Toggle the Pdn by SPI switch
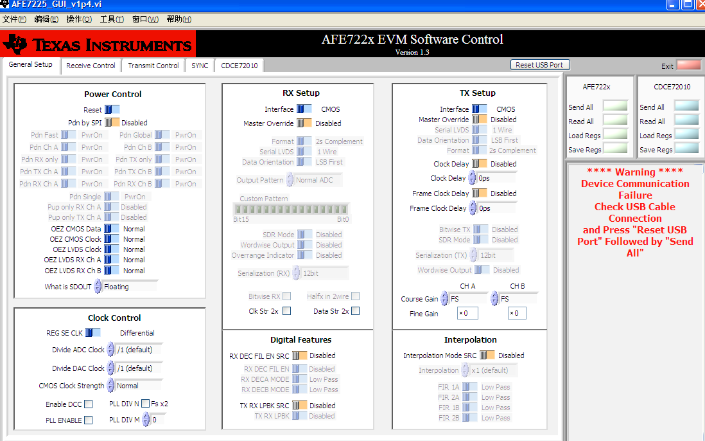The height and width of the screenshot is (441, 705). pos(112,122)
